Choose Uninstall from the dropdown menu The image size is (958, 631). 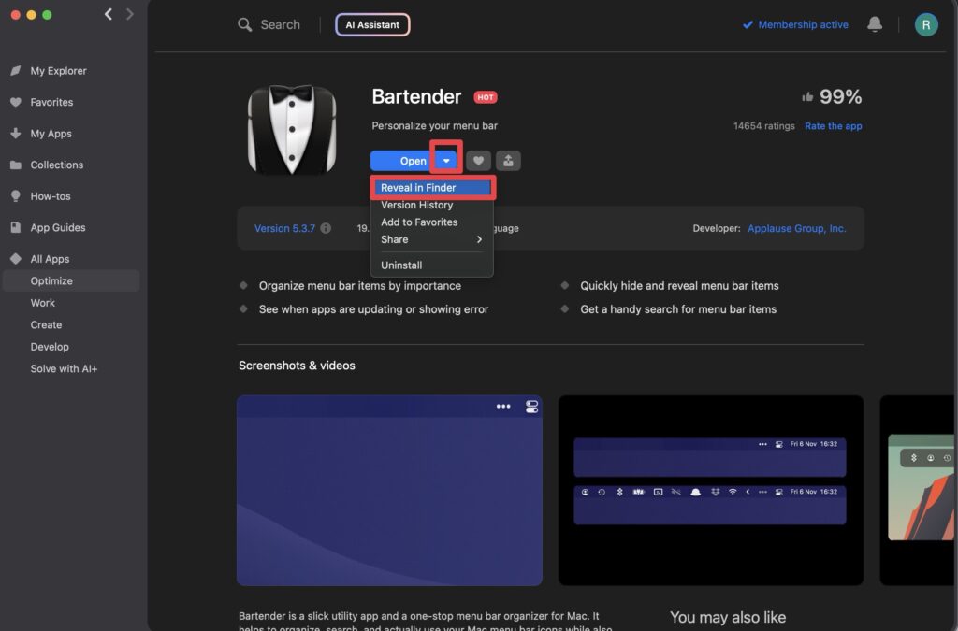tap(431, 265)
